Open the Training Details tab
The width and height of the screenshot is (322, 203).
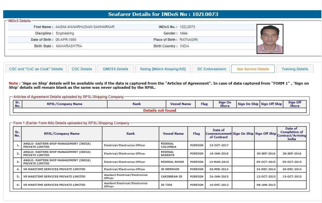tap(295, 69)
